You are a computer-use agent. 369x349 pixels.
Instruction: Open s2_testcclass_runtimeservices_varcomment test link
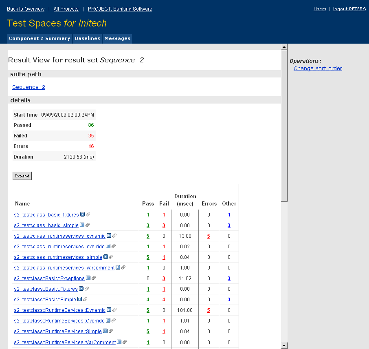pos(64,268)
